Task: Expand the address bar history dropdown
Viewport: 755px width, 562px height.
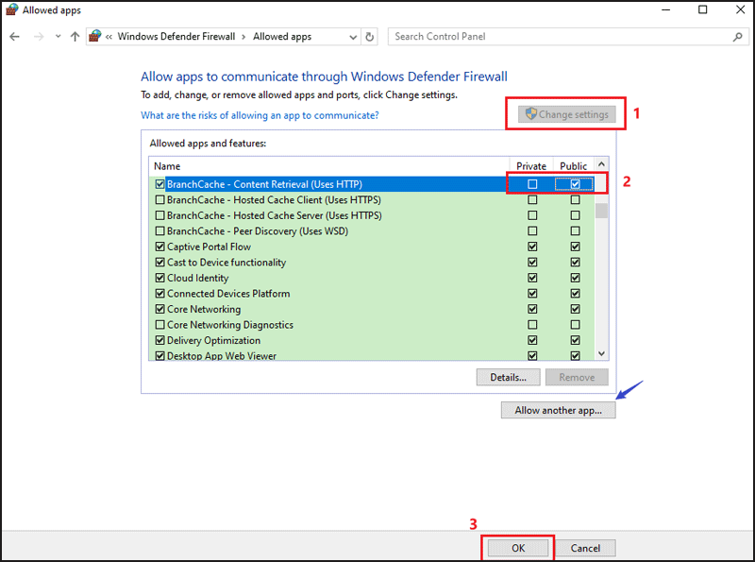Action: (353, 37)
